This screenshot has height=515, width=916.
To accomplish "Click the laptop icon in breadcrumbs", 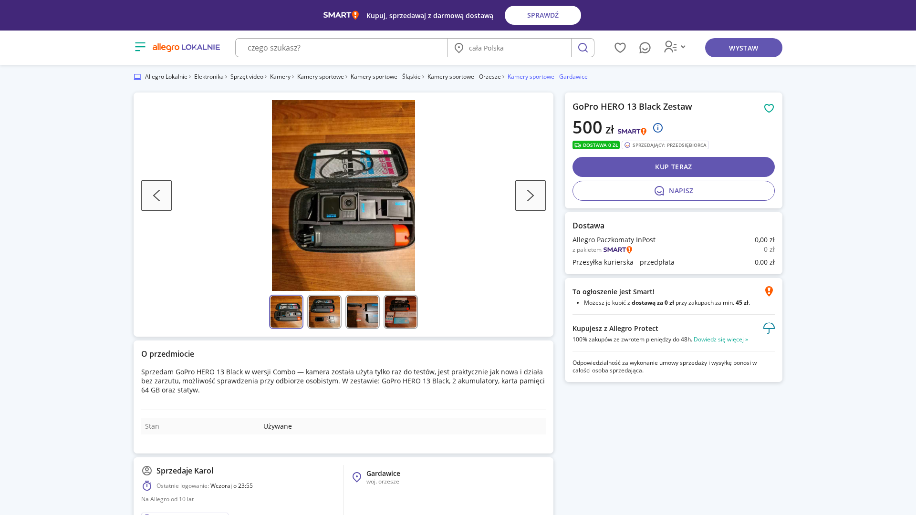I will coord(137,77).
